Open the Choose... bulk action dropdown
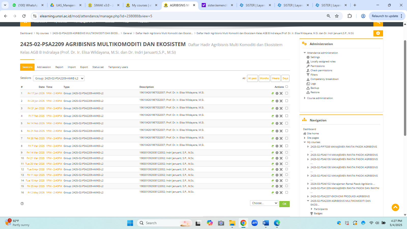 point(264,203)
